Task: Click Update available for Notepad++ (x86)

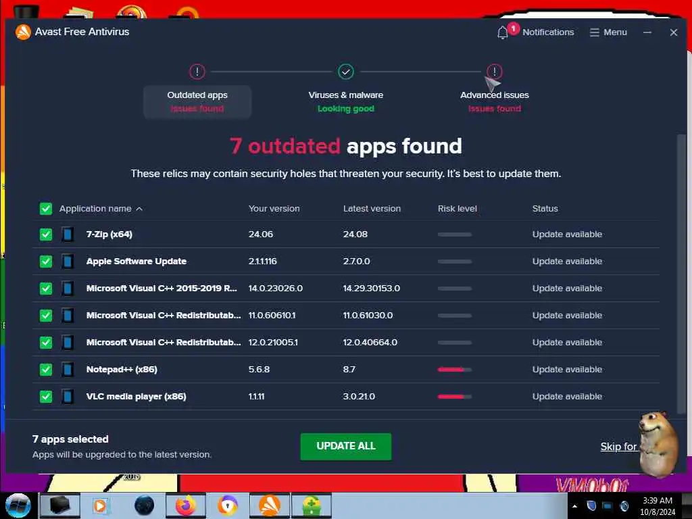Action: tap(567, 370)
